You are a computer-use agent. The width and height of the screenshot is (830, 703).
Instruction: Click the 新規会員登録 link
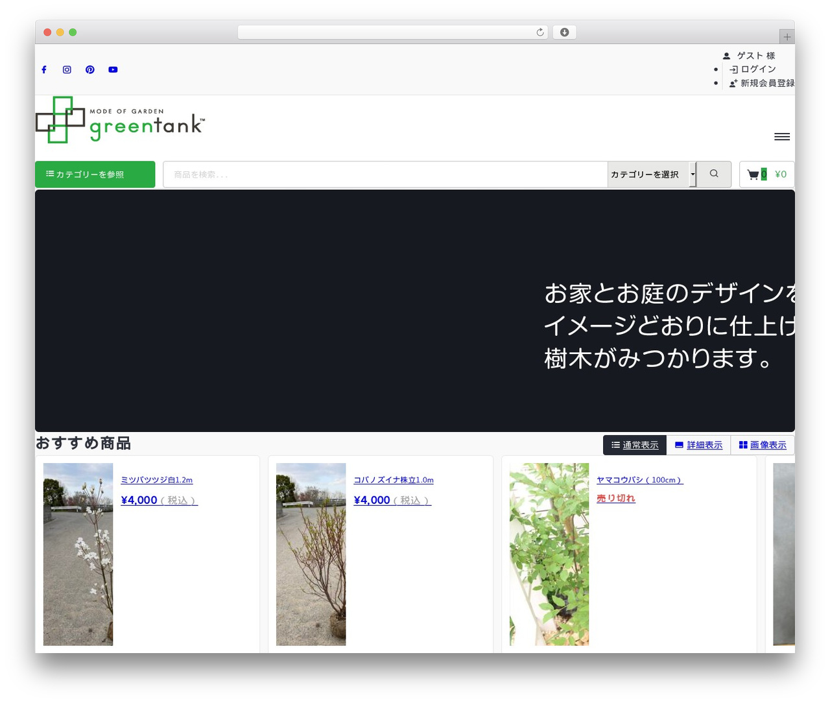pos(762,83)
